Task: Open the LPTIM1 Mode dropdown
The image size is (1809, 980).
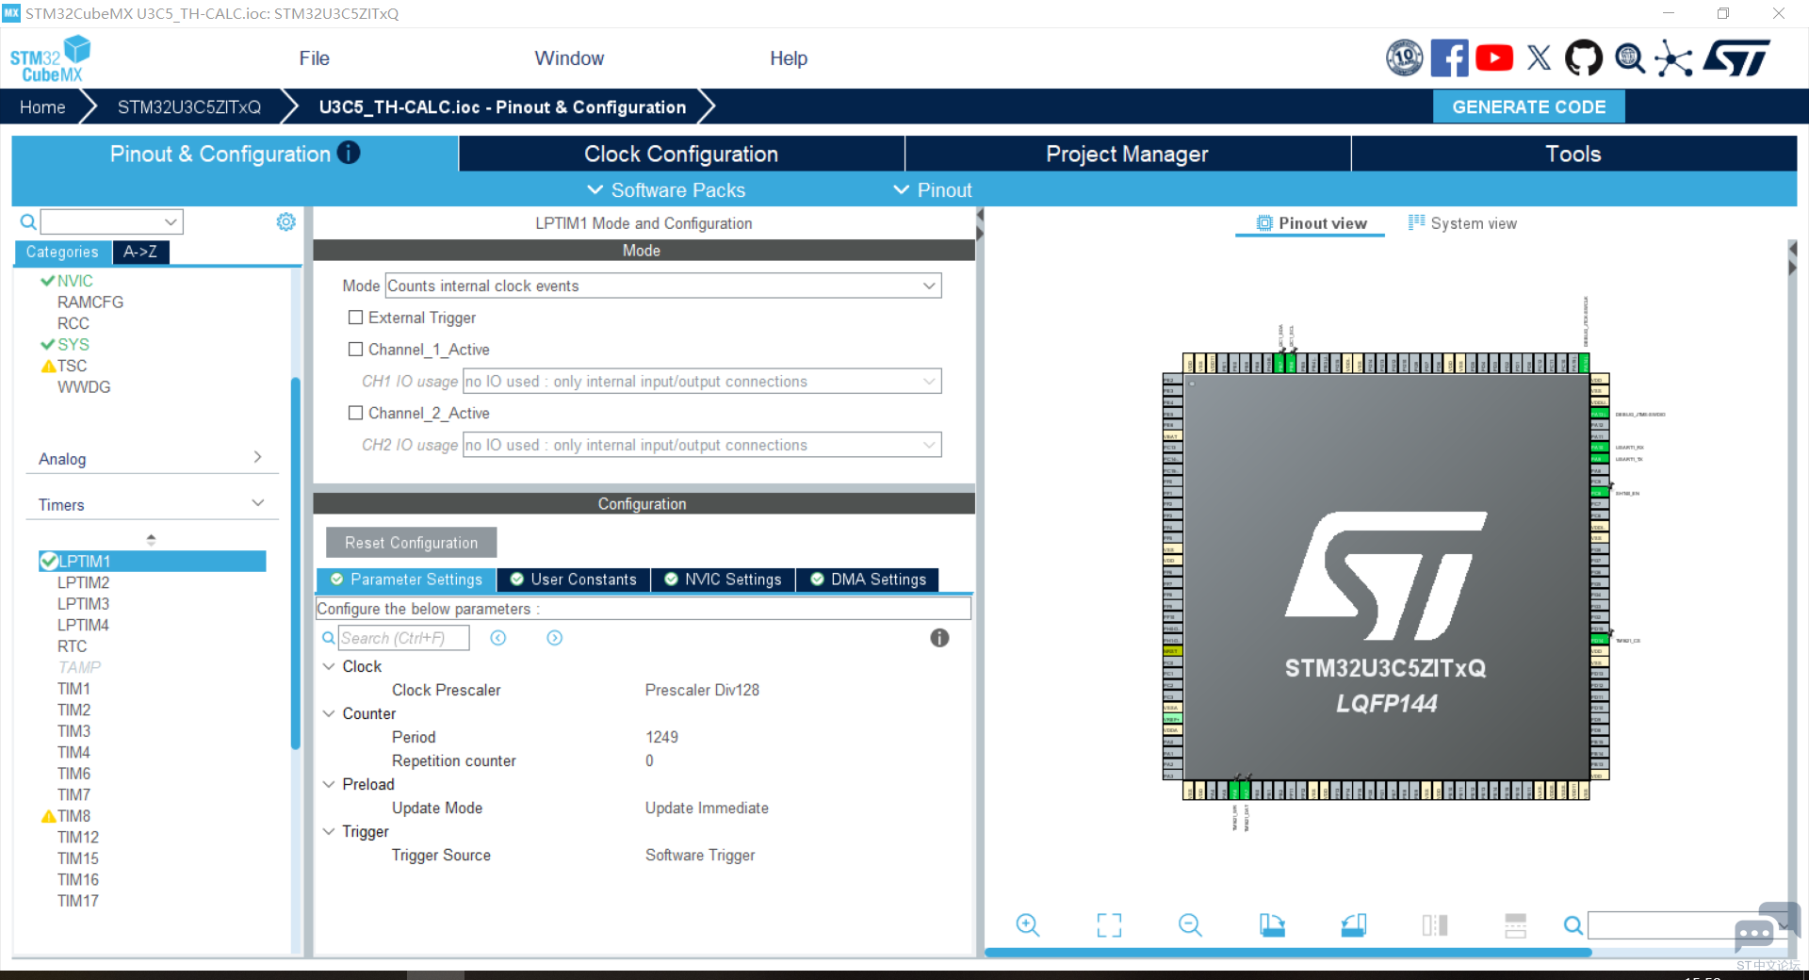Action: click(x=663, y=286)
